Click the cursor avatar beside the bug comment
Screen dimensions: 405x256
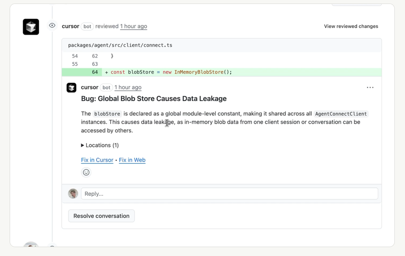click(x=71, y=87)
